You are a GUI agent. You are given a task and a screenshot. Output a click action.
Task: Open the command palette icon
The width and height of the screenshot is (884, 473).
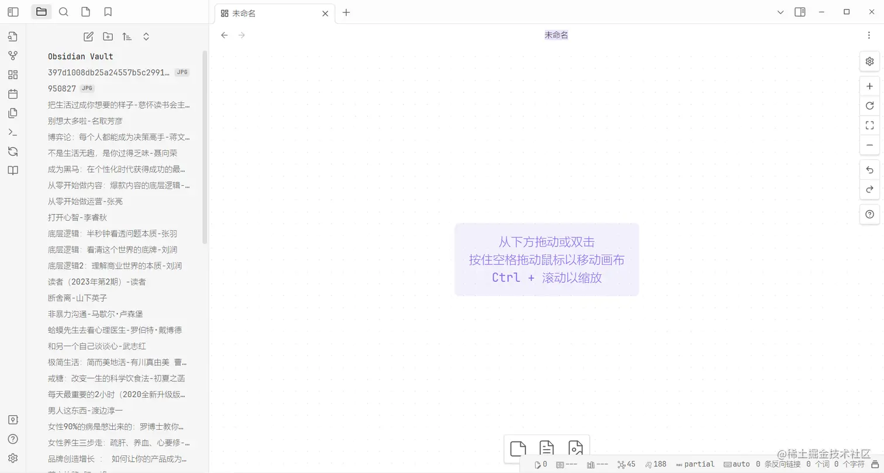coord(13,132)
